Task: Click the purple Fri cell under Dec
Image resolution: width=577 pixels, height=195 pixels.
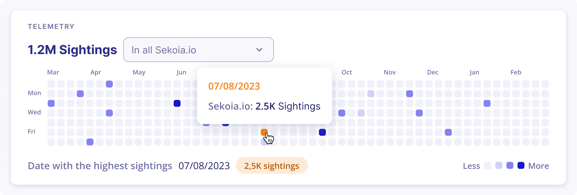Action: [448, 132]
